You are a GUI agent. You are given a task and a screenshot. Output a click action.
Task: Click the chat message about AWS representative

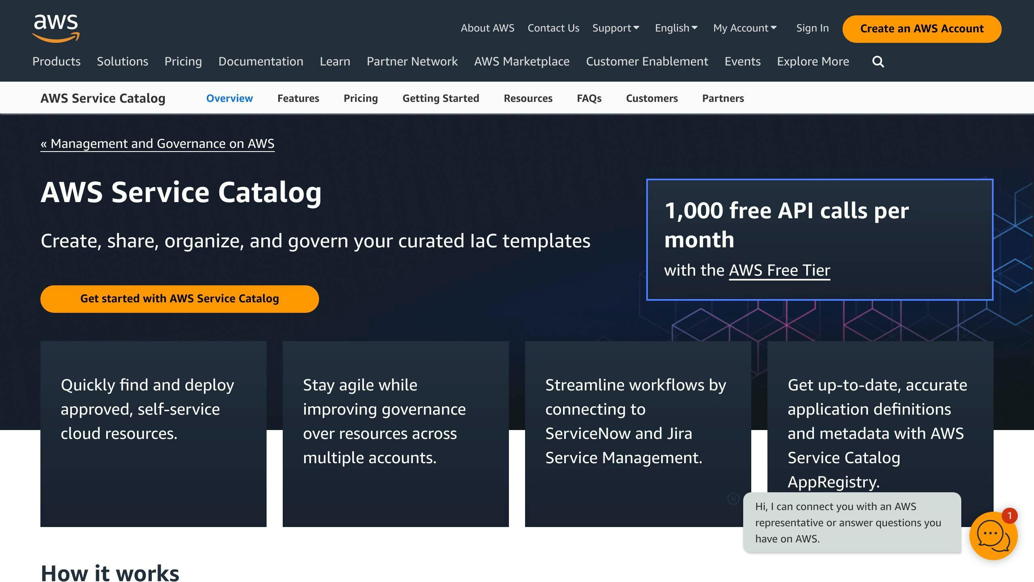click(852, 523)
